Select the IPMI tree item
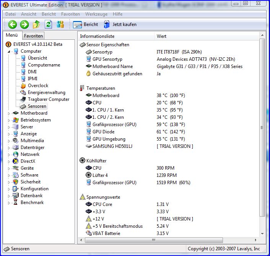270x256 pixels. tap(33, 79)
